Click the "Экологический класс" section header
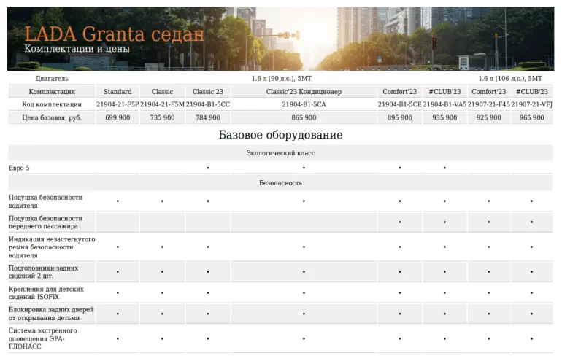Image resolution: width=562 pixels, height=361 pixels. point(281,153)
